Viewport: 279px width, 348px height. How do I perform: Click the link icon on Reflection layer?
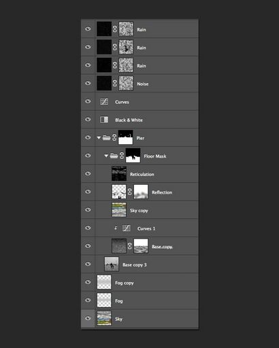(x=129, y=192)
